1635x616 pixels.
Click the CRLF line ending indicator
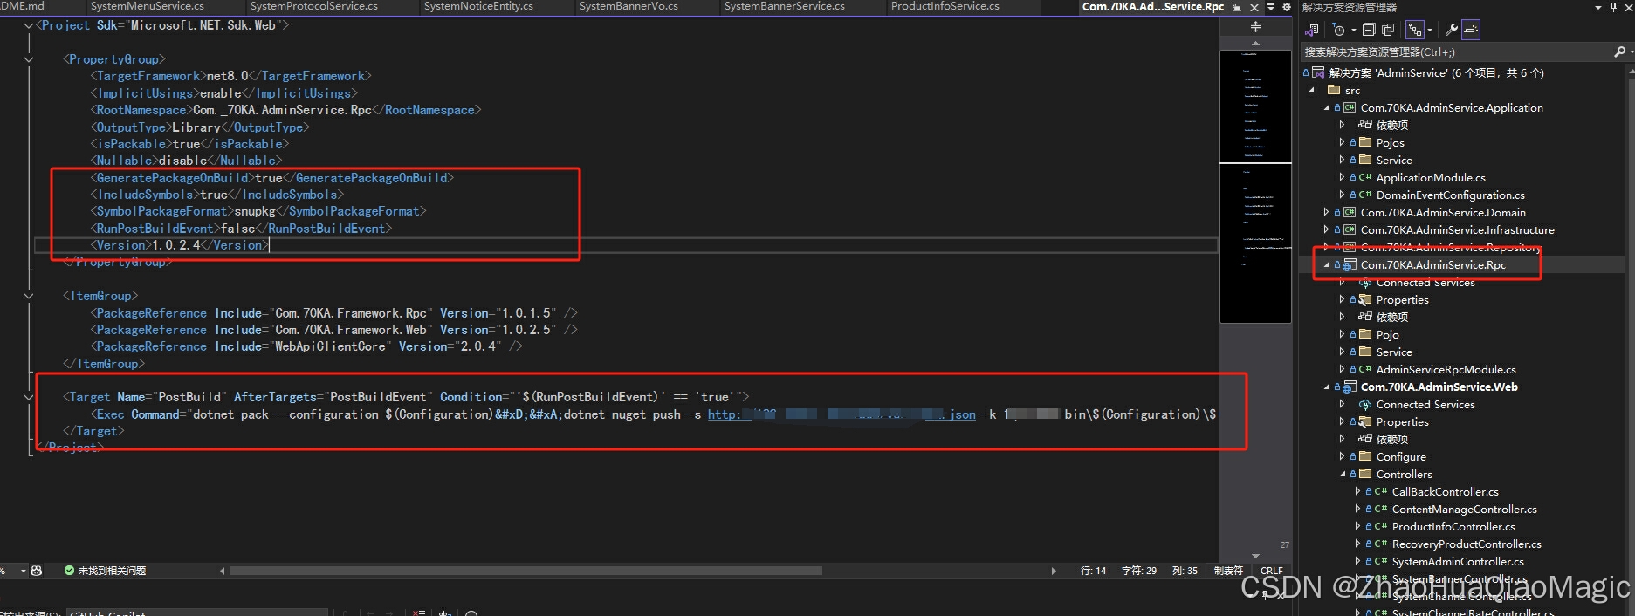coord(1271,571)
